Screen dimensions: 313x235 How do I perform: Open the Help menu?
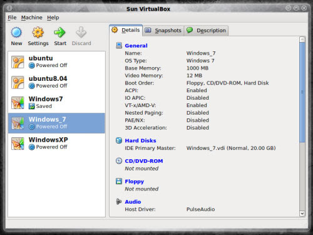pyautogui.click(x=53, y=18)
